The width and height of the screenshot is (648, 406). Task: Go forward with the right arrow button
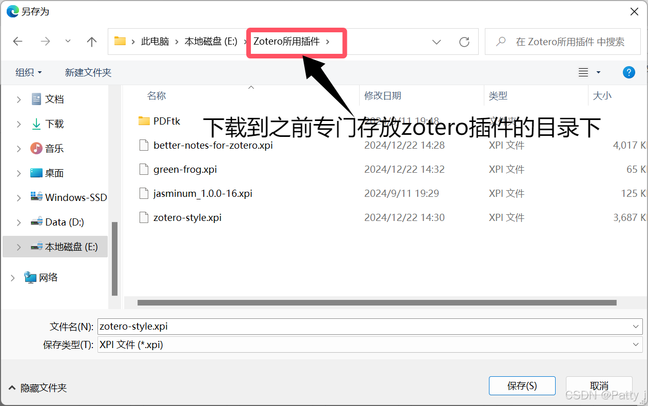45,42
